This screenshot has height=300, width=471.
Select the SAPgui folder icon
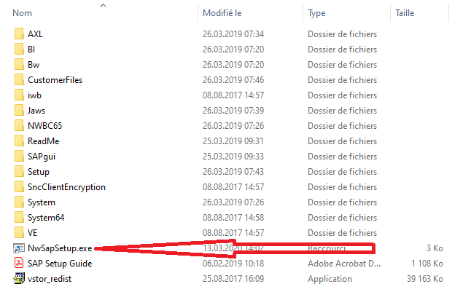[x=19, y=156]
